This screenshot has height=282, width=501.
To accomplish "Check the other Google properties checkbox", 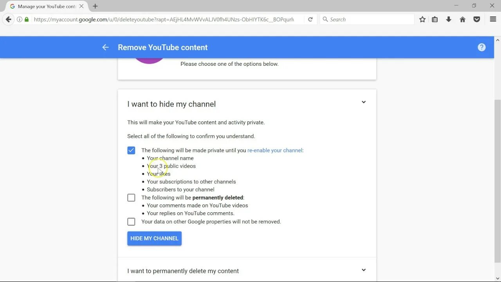I will pyautogui.click(x=131, y=222).
